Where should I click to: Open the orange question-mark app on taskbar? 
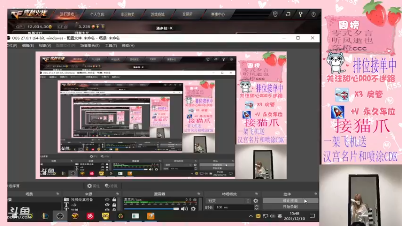(x=150, y=216)
